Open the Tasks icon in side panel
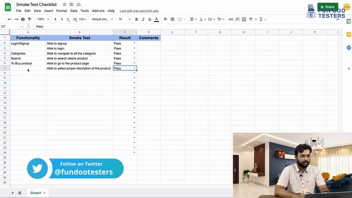352x198 pixels. point(349,48)
